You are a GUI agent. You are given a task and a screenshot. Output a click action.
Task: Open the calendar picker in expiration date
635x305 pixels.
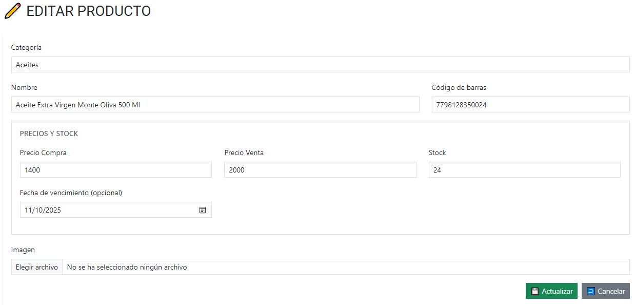(203, 210)
